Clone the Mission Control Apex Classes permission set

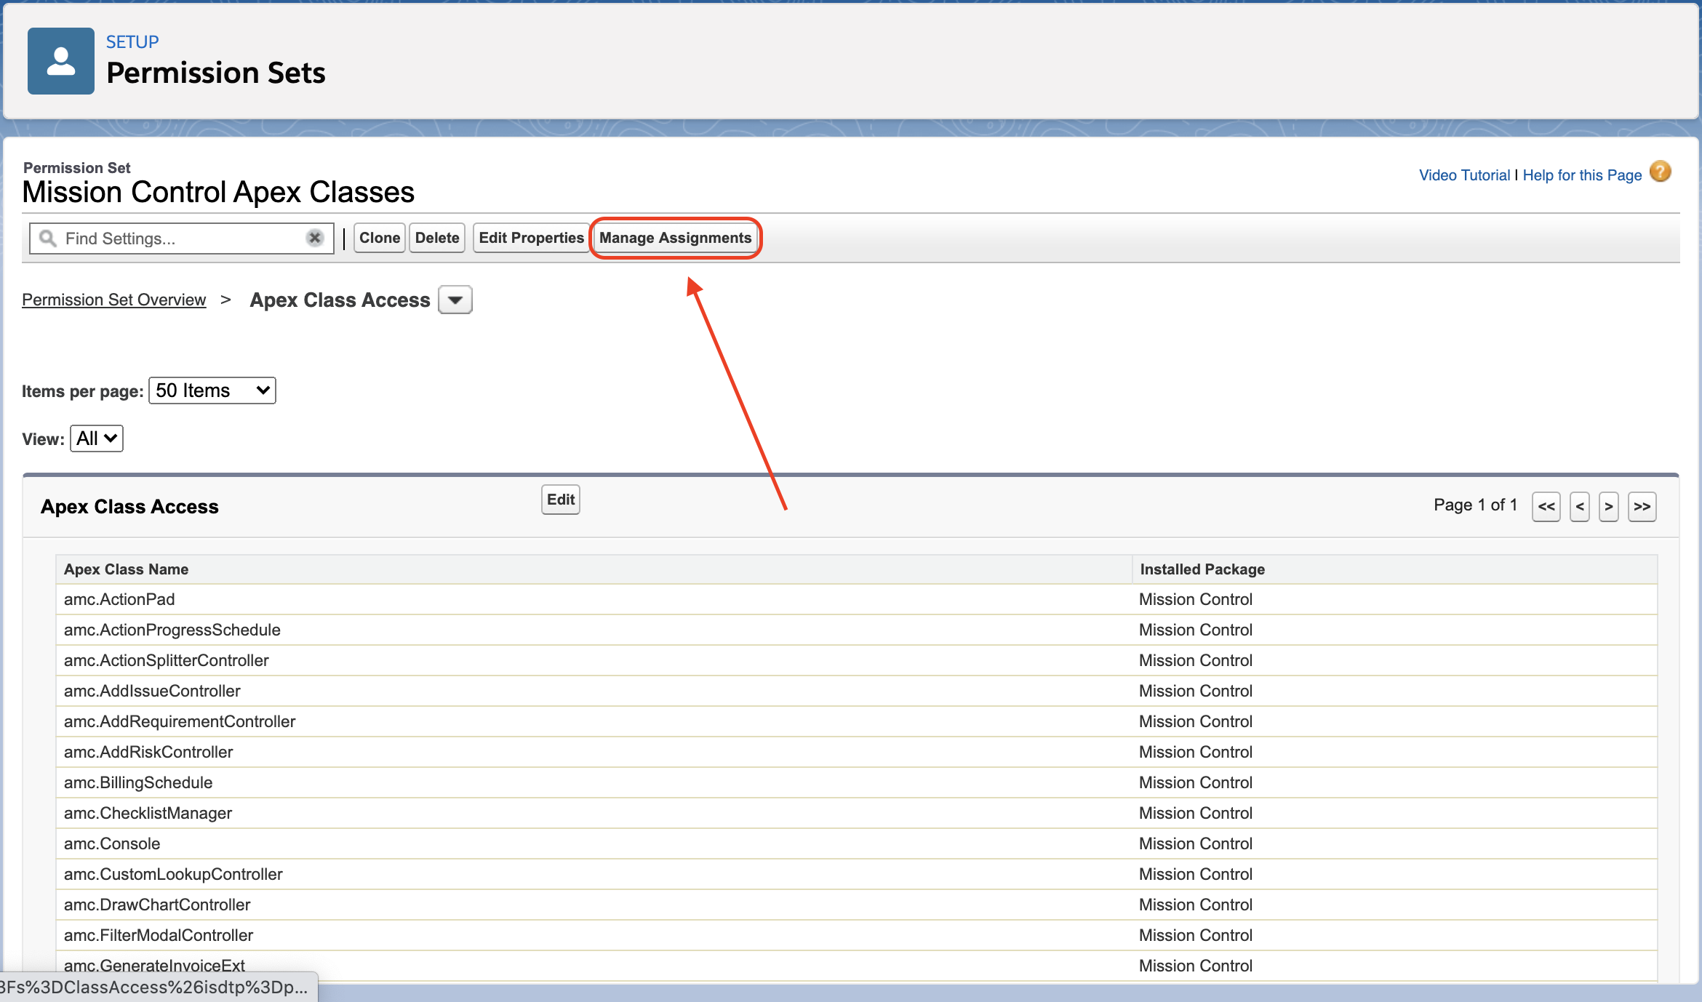click(379, 238)
